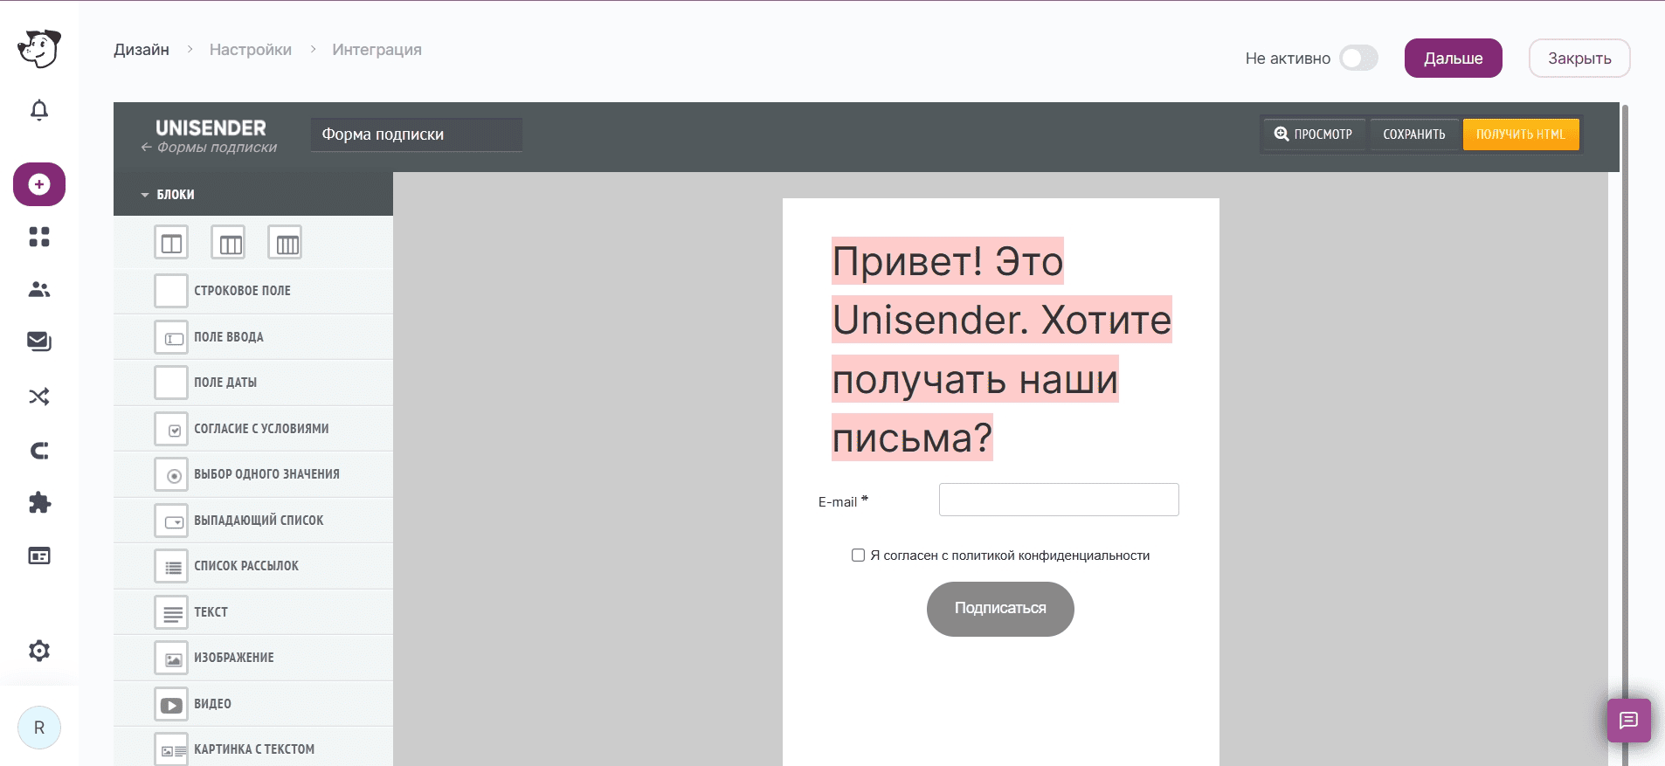1665x766 pixels.
Task: Open the forms card icon in sidebar
Action: click(39, 556)
